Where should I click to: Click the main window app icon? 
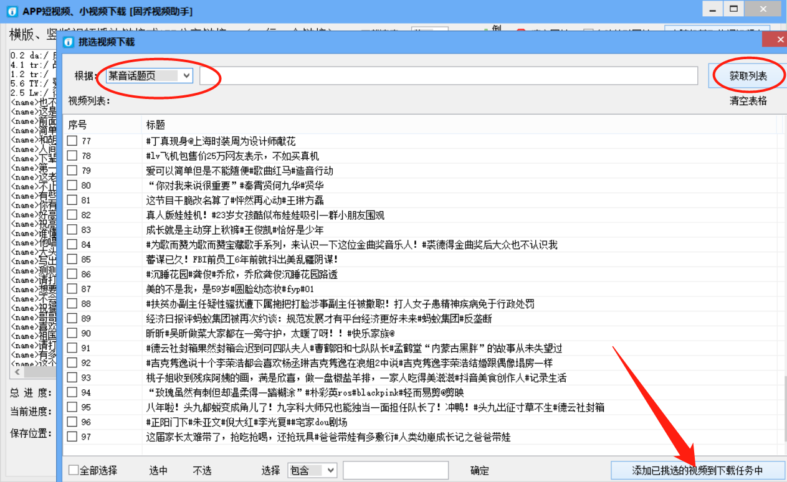(12, 11)
